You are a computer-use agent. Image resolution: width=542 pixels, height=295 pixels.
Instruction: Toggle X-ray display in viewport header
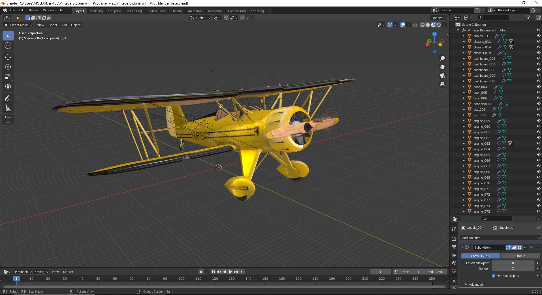tap(415, 25)
